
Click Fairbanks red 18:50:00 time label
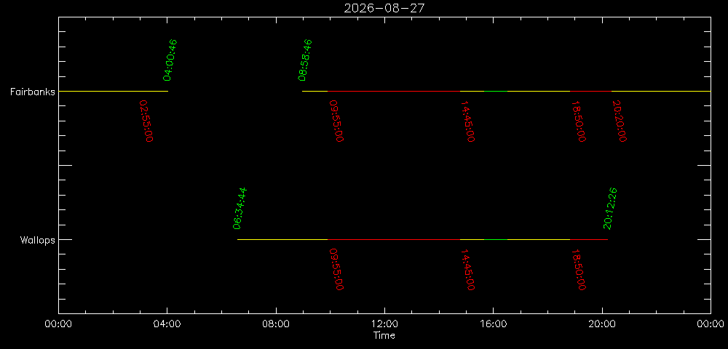point(579,121)
